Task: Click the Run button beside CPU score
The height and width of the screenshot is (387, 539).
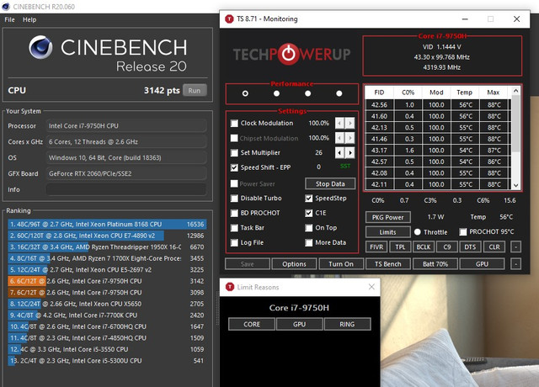Action: coord(194,90)
